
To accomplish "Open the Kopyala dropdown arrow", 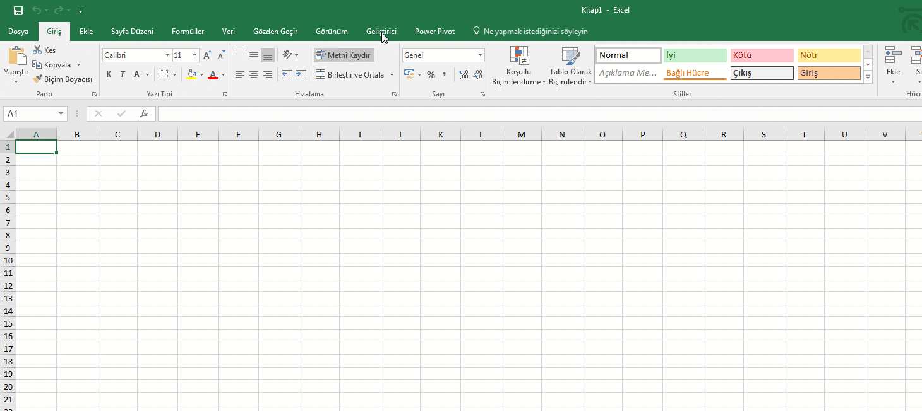I will [x=79, y=65].
